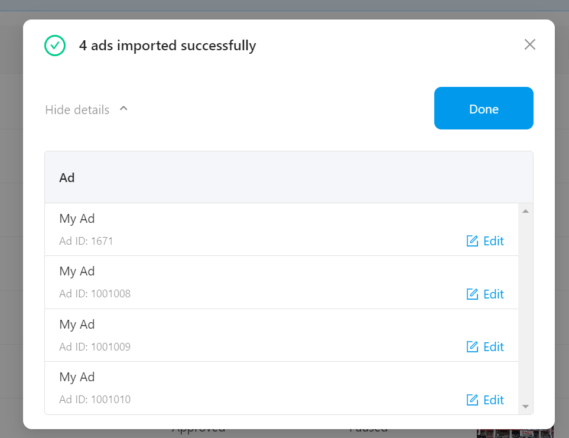Collapse details using the chevron arrow
569x438 pixels.
coord(123,109)
